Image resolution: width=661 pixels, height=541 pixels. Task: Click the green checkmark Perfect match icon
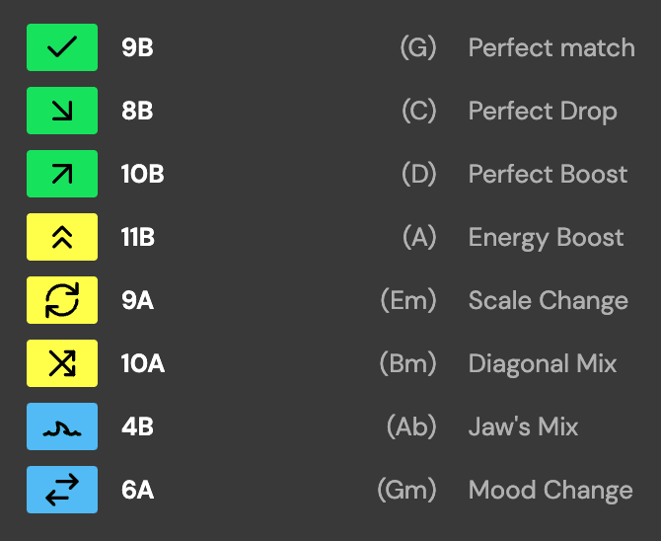pos(62,47)
